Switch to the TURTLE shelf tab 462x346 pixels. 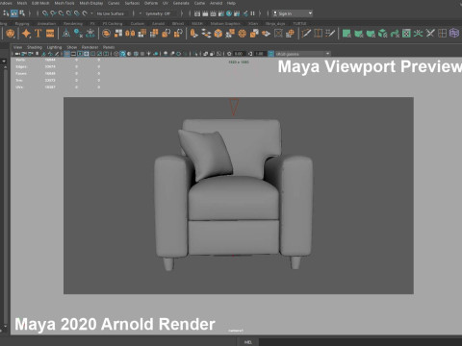(299, 24)
